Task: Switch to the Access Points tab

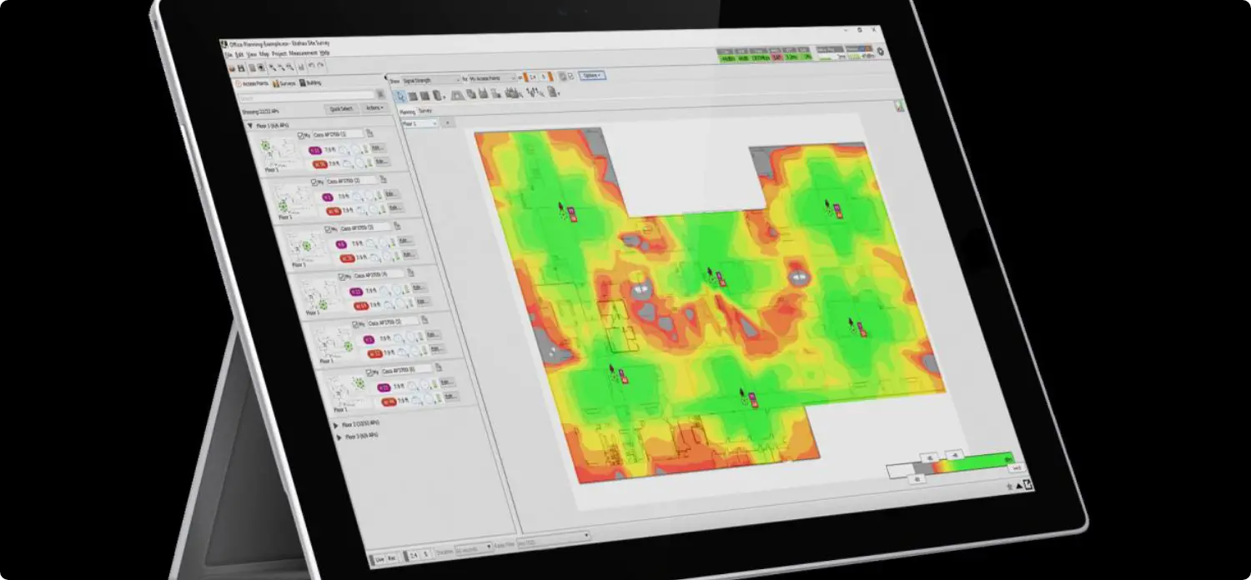Action: [253, 83]
